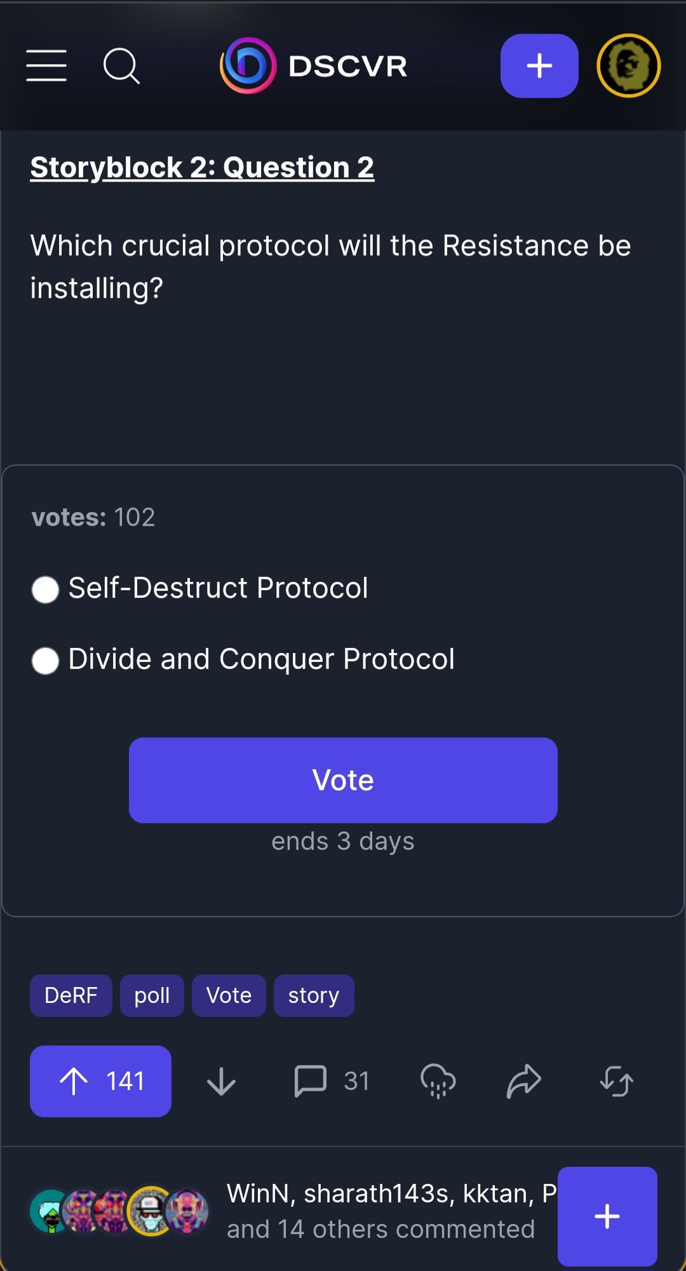Open the 31 comments icon

pyautogui.click(x=311, y=1081)
